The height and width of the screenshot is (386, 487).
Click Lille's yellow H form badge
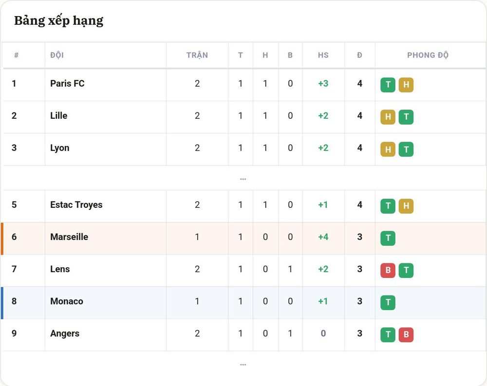pyautogui.click(x=388, y=117)
